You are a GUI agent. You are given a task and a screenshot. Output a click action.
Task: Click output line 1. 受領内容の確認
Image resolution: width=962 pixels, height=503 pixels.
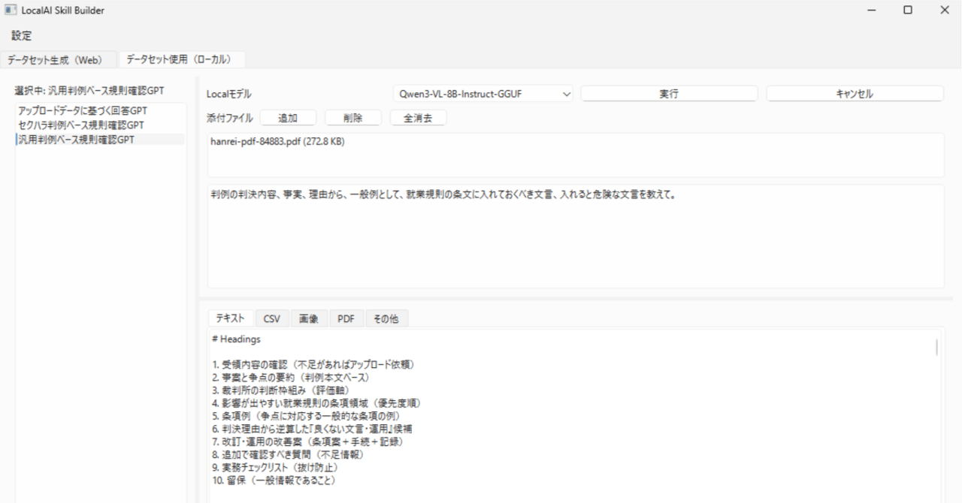[313, 365]
